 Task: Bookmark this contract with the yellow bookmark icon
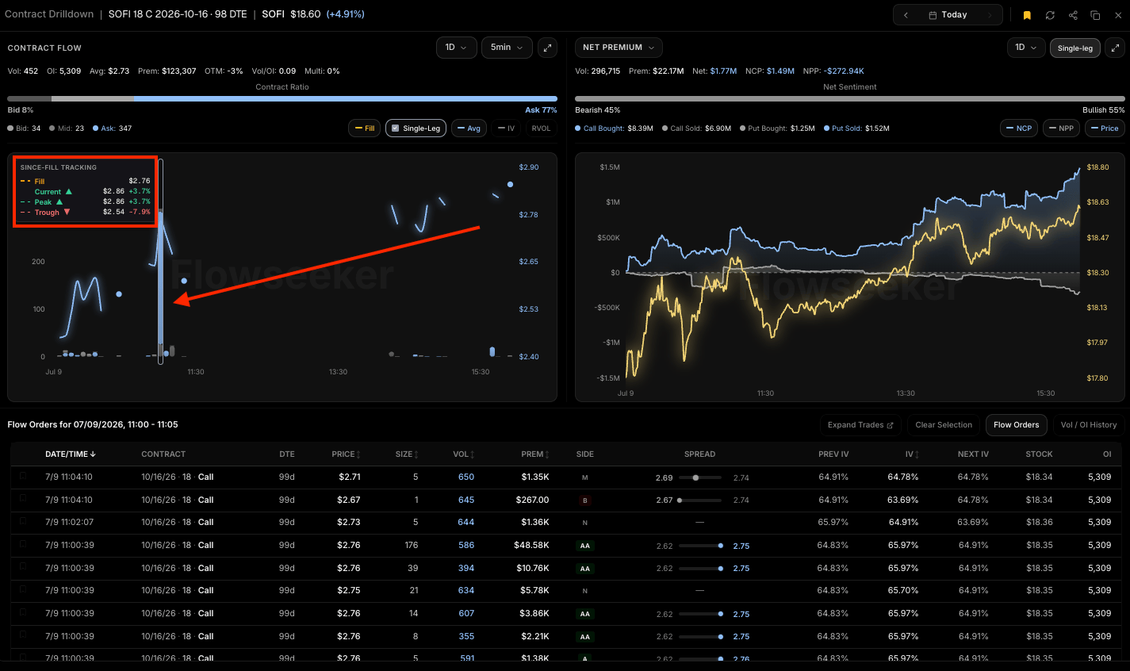pyautogui.click(x=1027, y=15)
